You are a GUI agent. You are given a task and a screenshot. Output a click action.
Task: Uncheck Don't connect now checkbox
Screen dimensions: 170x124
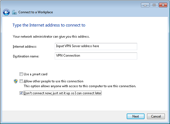[21, 93]
